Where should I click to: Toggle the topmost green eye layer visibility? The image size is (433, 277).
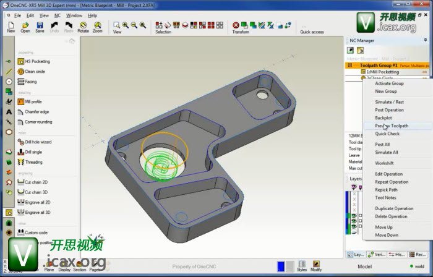(354, 215)
